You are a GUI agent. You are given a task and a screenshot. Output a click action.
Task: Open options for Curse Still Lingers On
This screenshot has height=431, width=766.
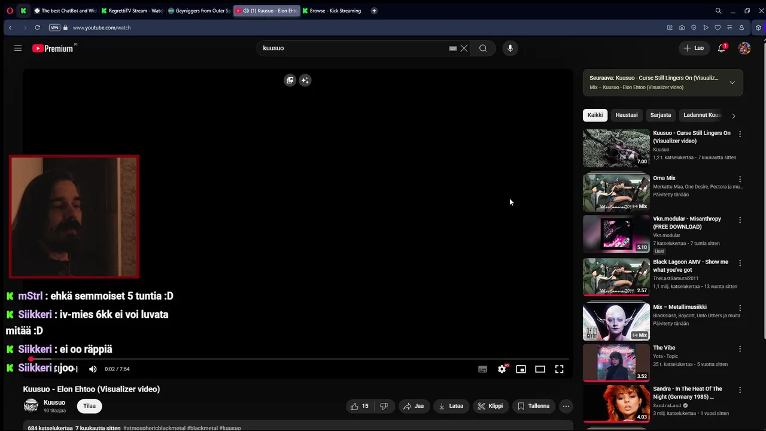740,134
